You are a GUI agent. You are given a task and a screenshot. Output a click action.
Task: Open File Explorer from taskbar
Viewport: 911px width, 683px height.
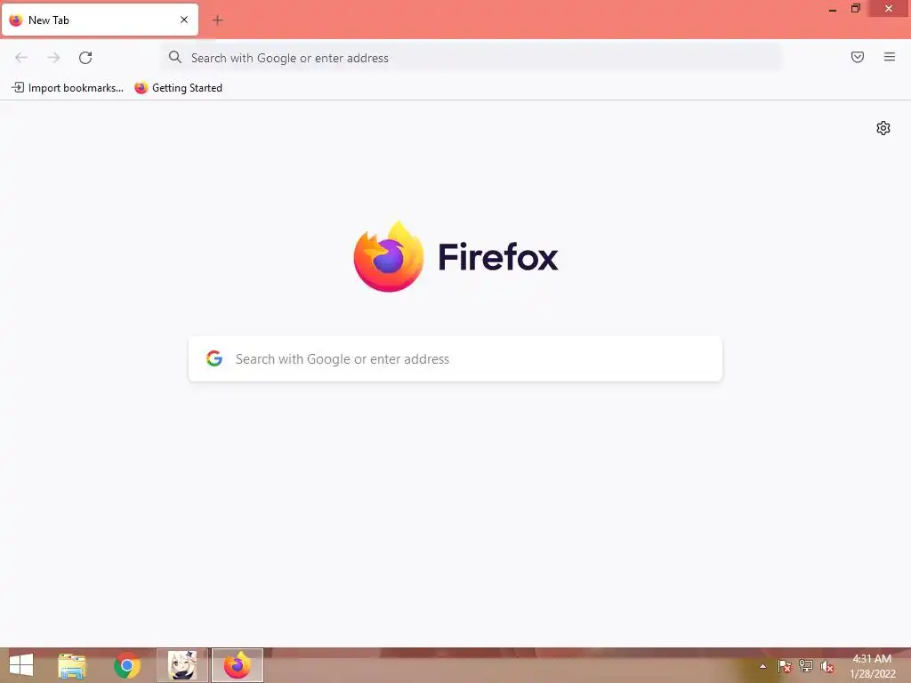72,665
